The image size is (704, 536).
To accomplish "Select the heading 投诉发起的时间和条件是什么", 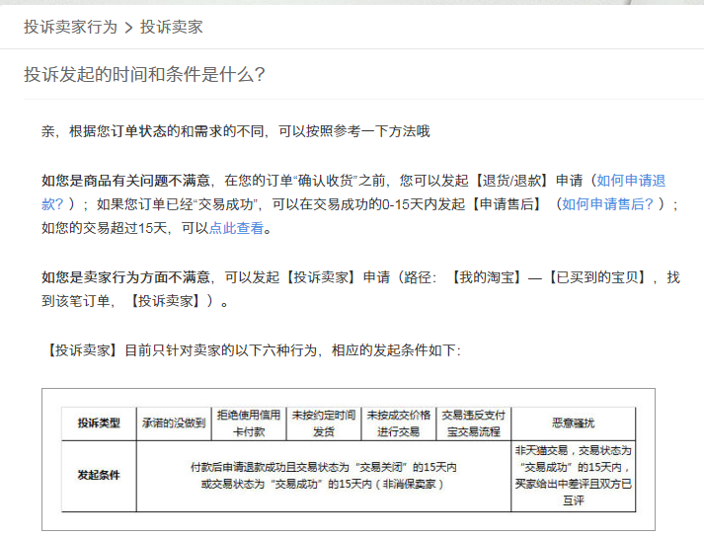I will [x=144, y=75].
